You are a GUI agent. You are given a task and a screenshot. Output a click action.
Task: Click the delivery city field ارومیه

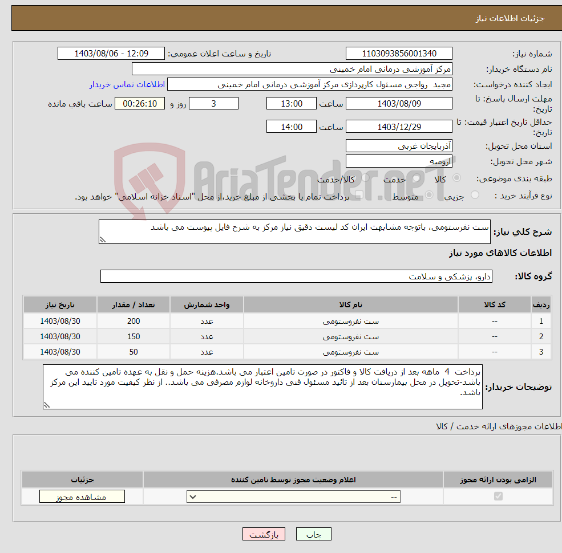click(399, 161)
